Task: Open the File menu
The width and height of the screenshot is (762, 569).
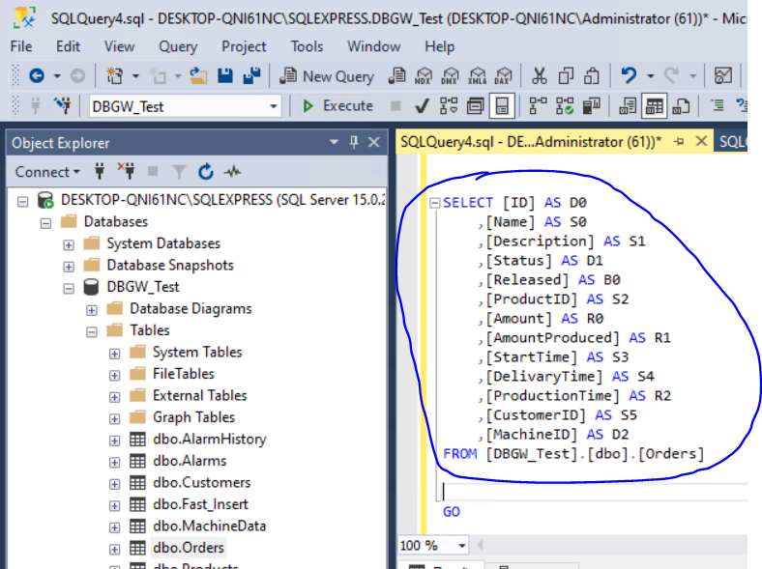Action: pos(21,46)
